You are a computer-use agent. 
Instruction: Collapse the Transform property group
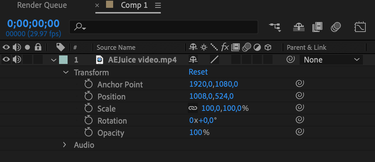pos(65,72)
